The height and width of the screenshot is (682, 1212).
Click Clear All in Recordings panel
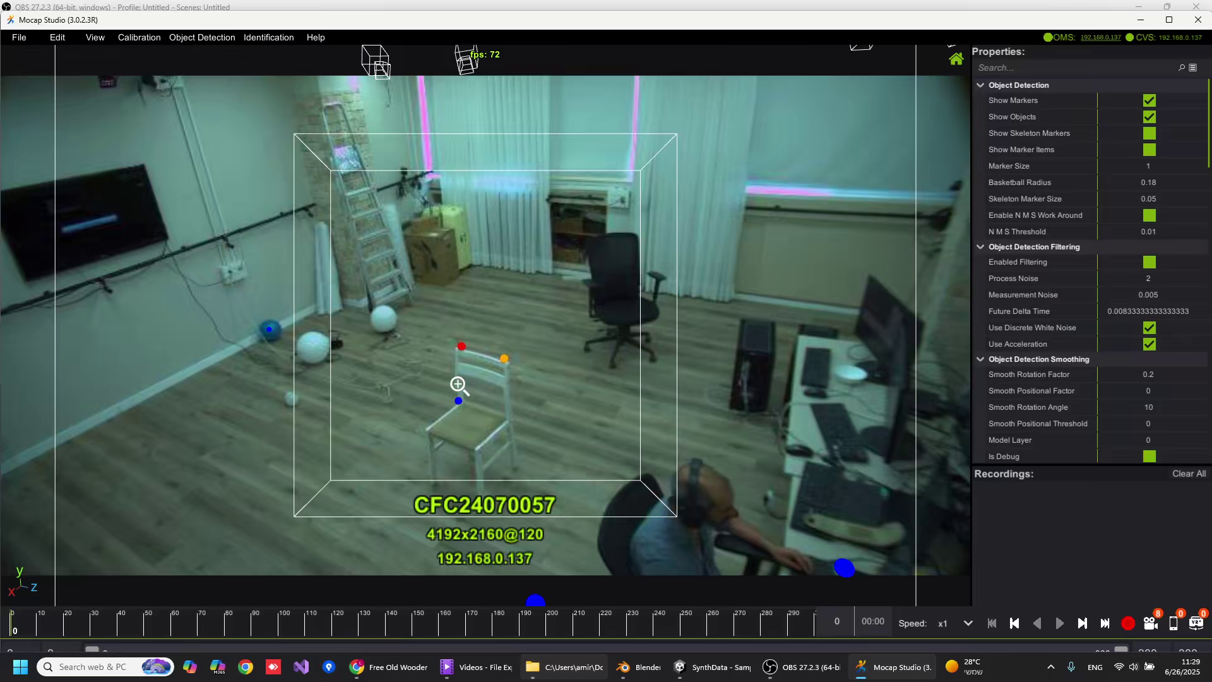tap(1189, 474)
